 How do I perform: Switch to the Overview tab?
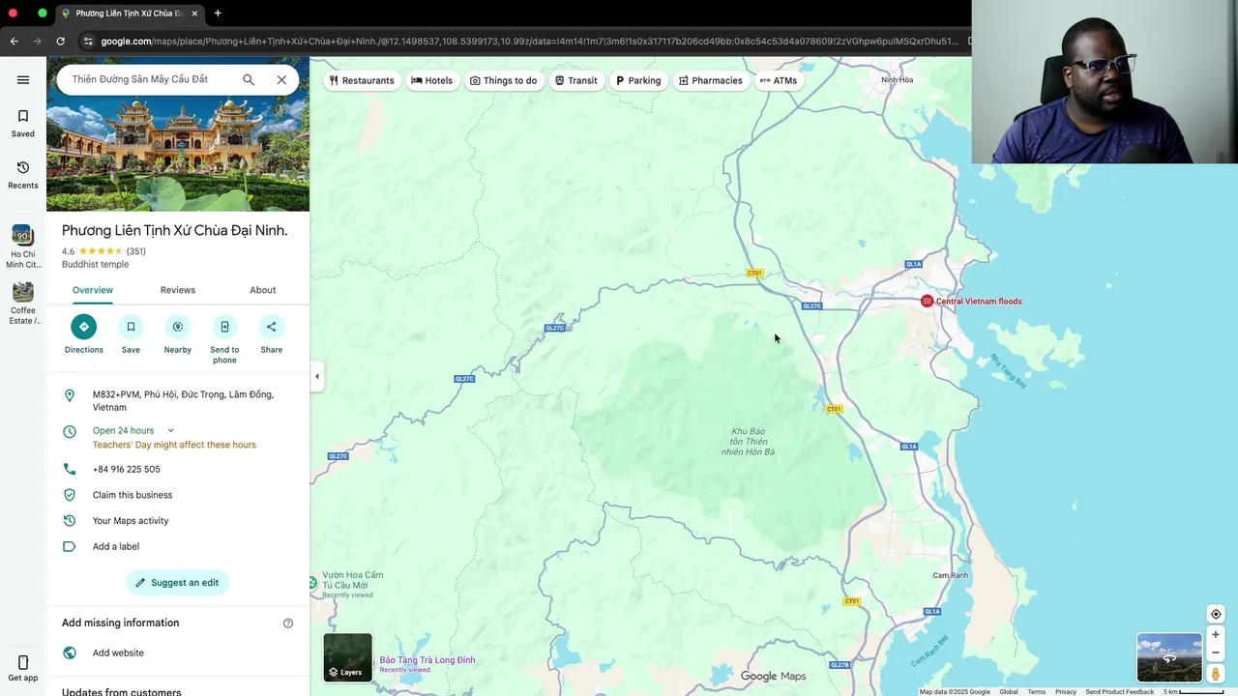[93, 290]
